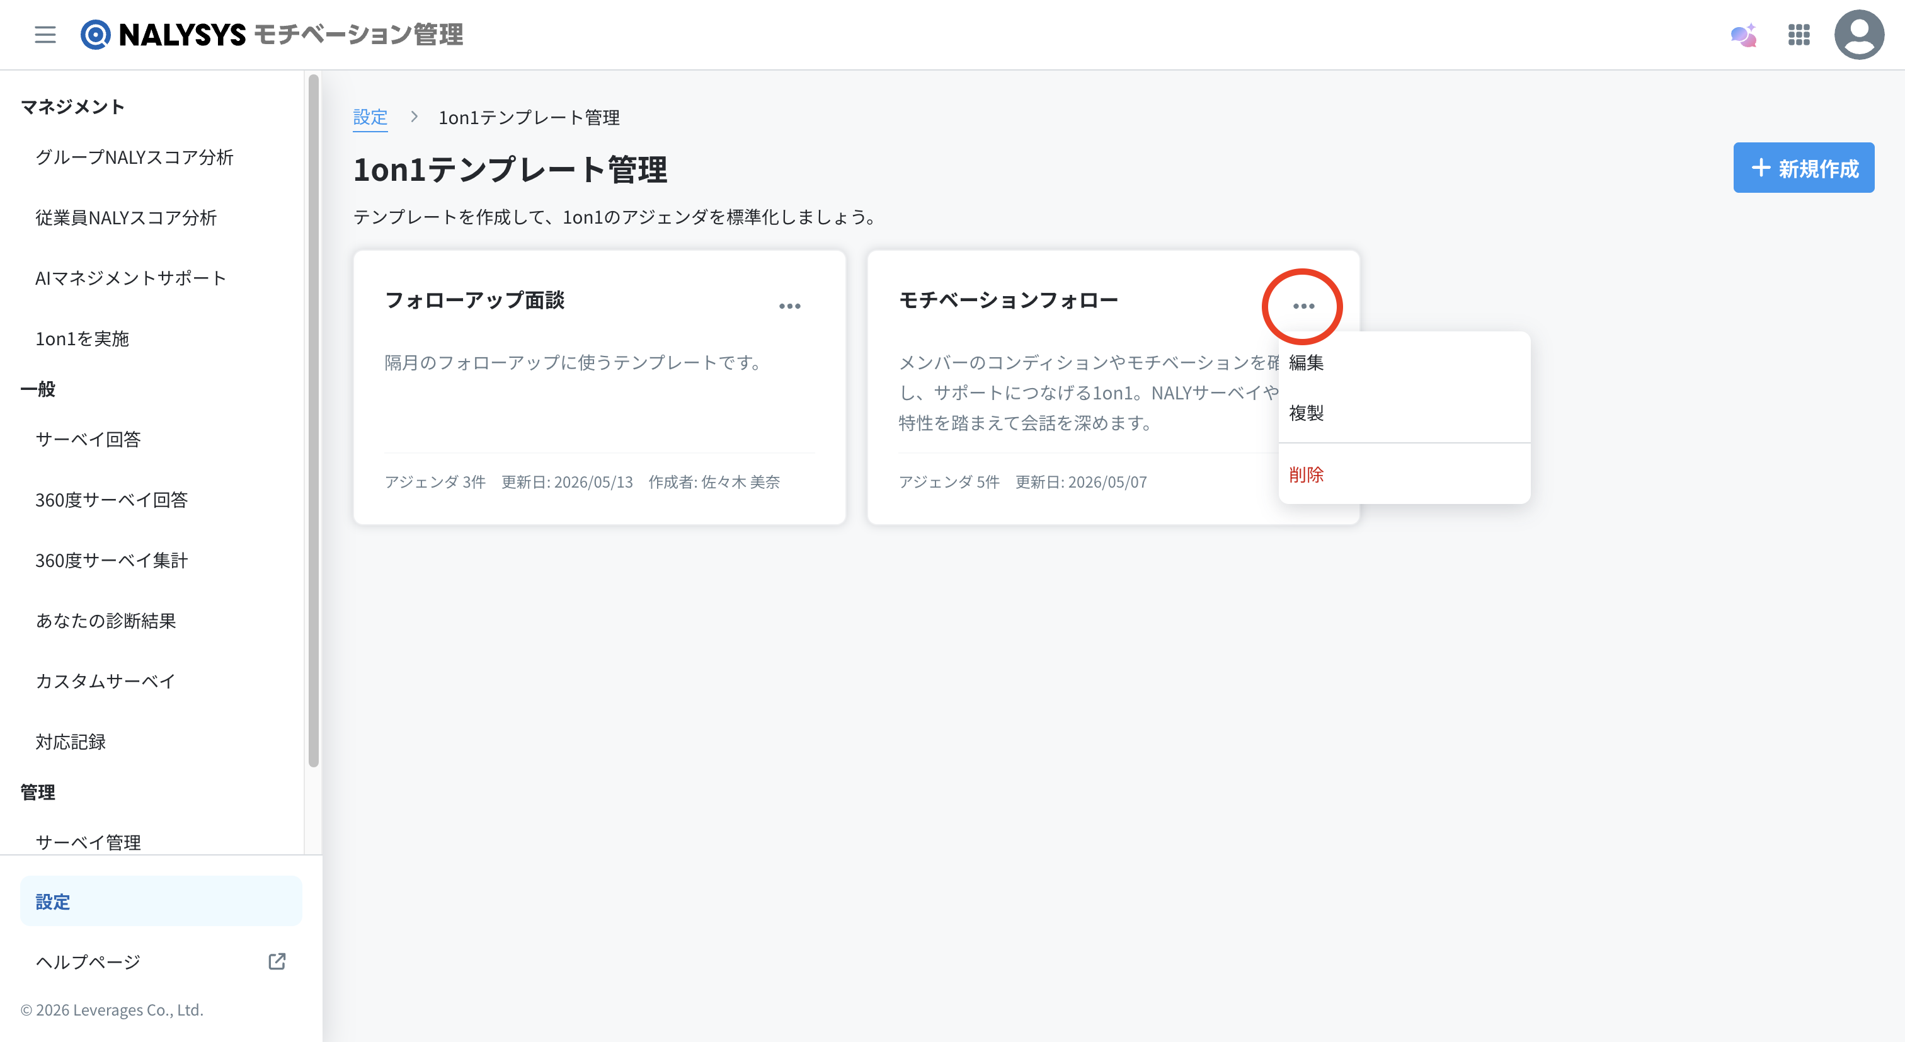Select 設定 in the sidebar footer
This screenshot has width=1905, height=1042.
pyautogui.click(x=161, y=902)
